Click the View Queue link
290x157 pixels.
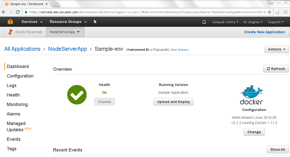178,50
